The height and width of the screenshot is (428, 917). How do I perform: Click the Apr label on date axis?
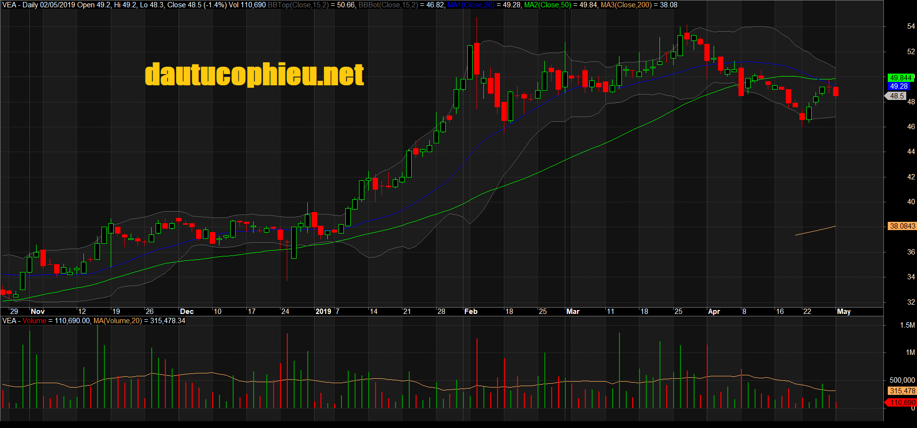714,311
